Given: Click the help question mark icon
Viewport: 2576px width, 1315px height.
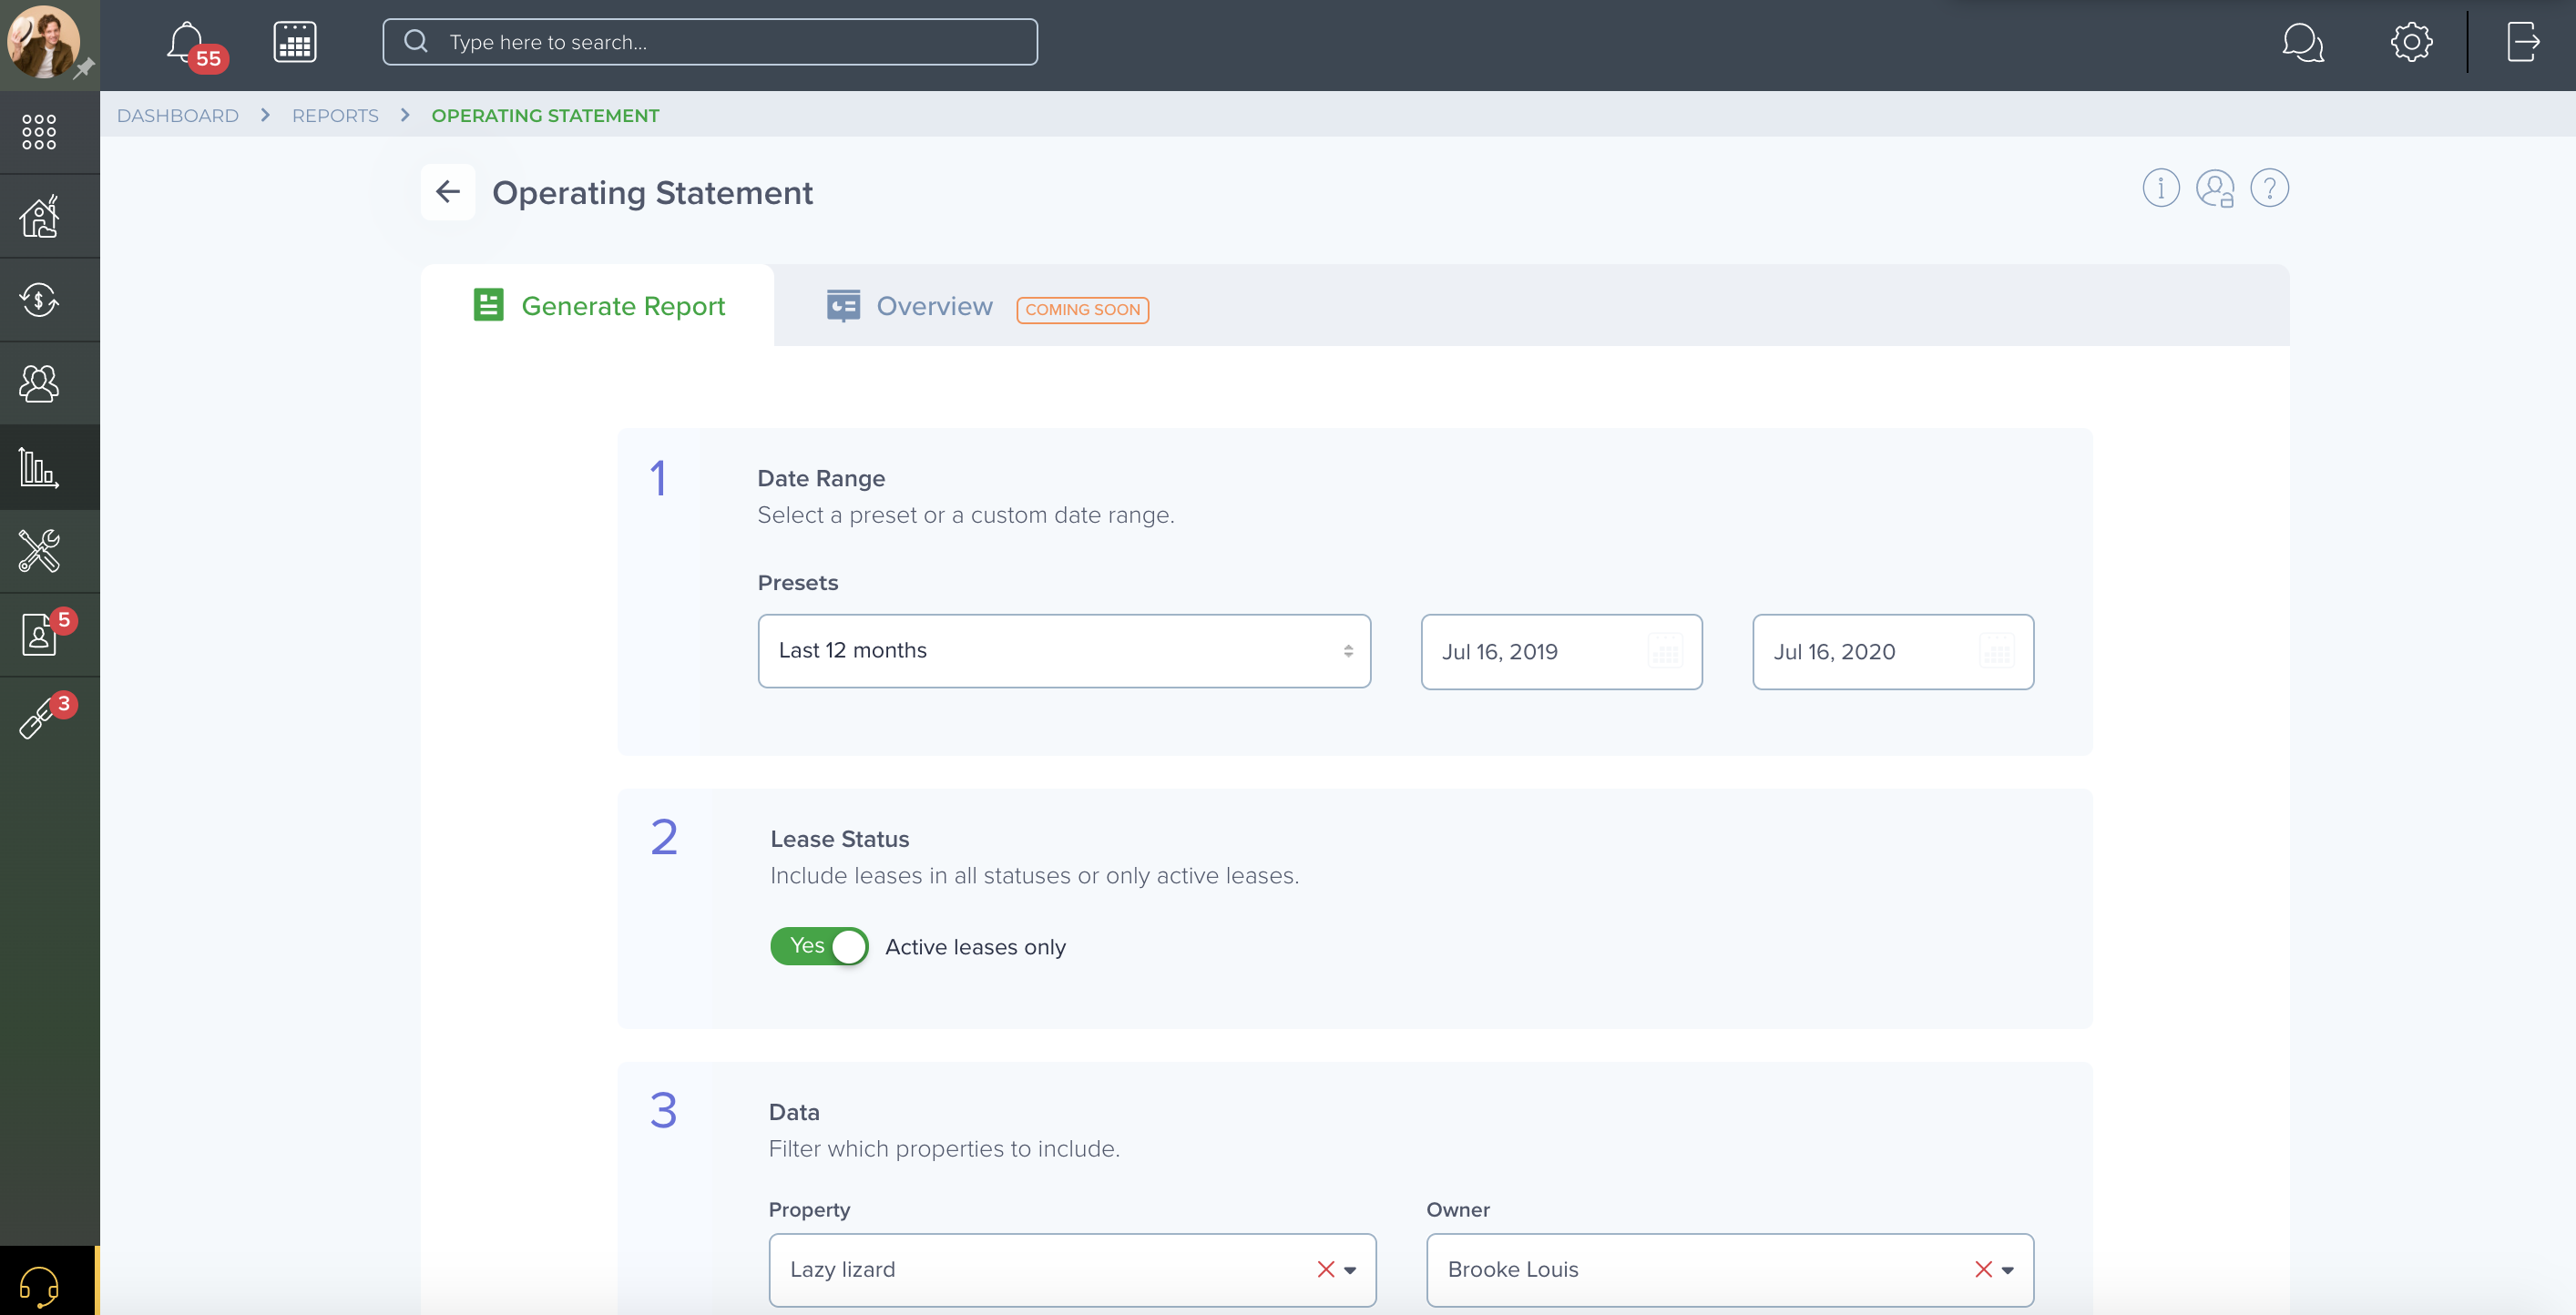Looking at the screenshot, I should (2269, 188).
